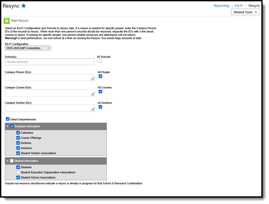Go to the Ed-Fi breadcrumb link

239,6
